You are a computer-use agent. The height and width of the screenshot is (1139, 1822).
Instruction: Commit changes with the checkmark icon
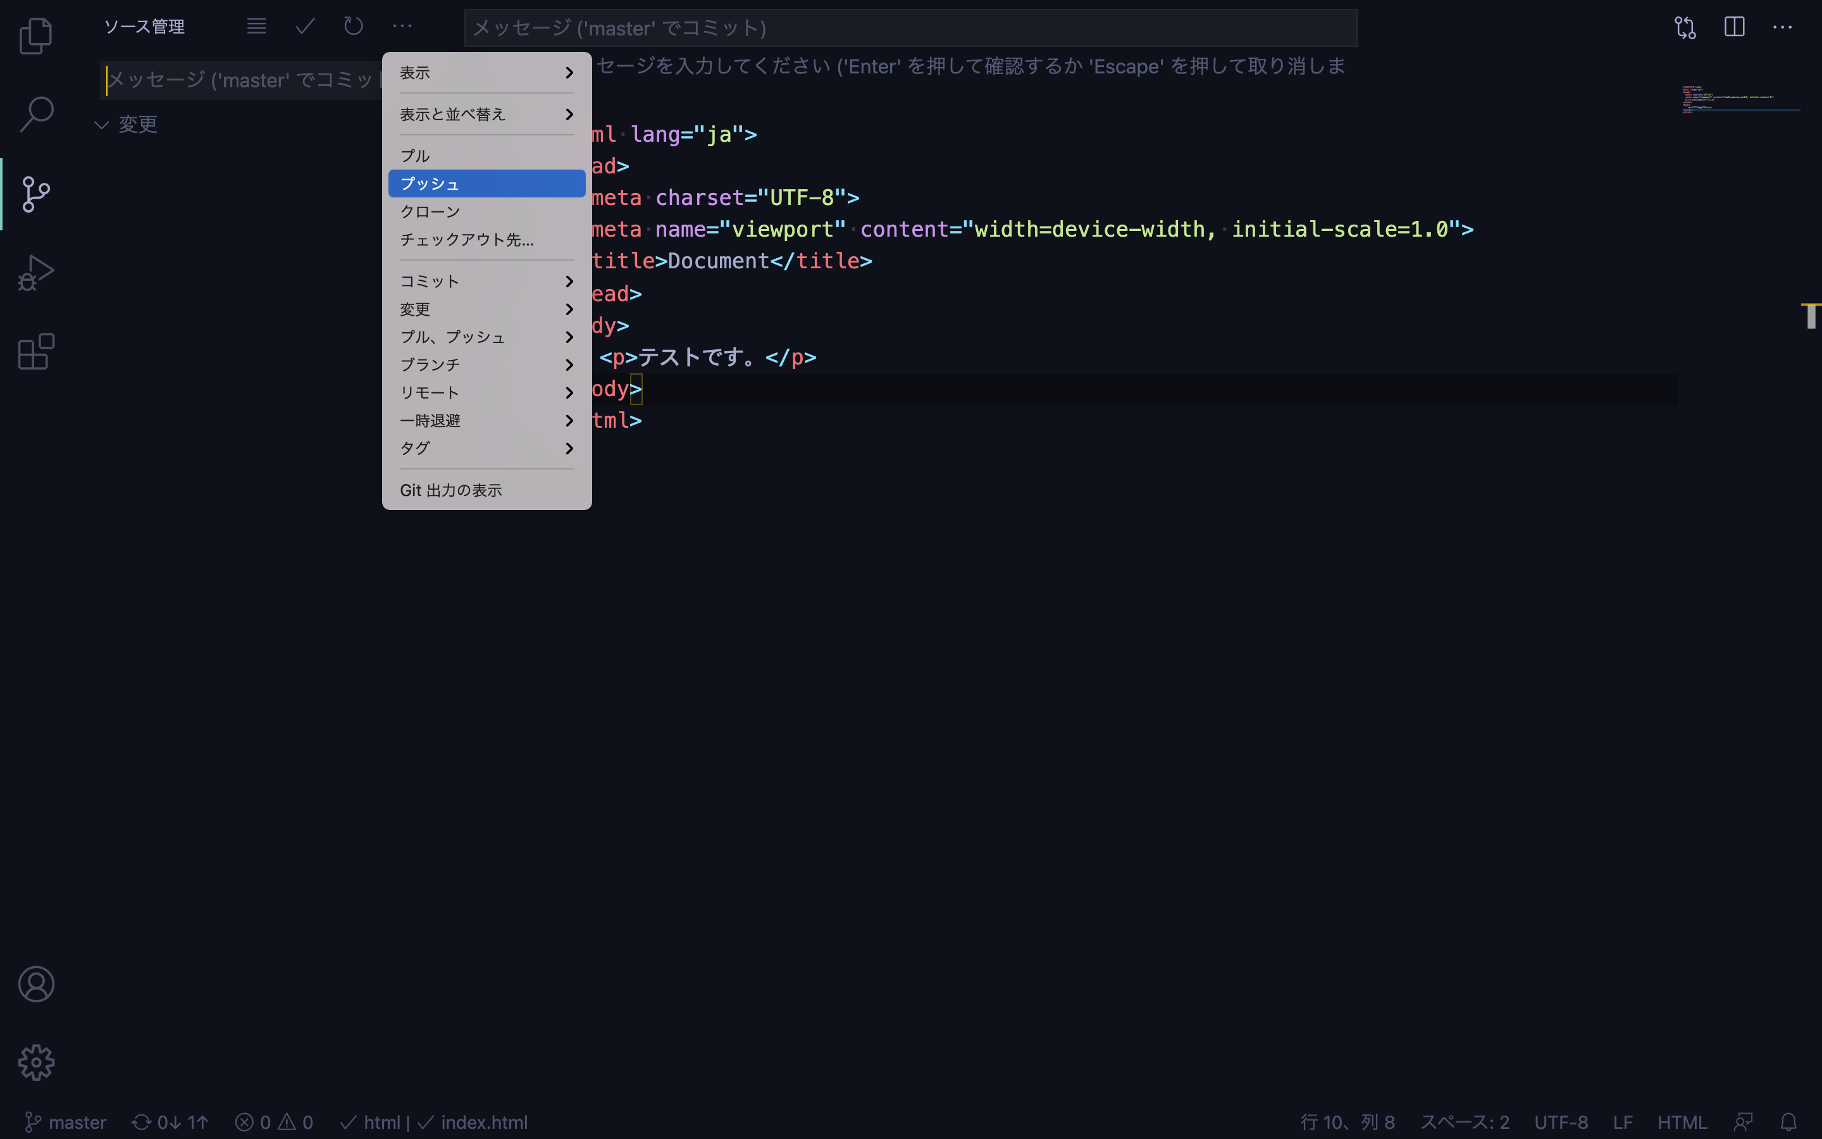coord(304,27)
